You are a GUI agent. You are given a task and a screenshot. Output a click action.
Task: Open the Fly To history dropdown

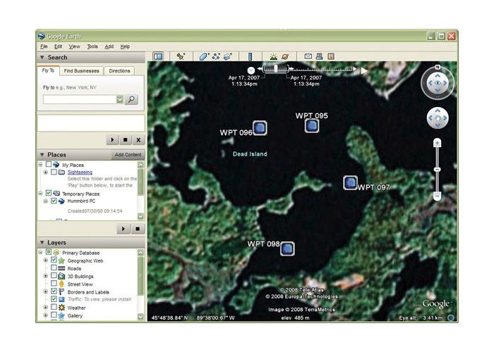[x=120, y=100]
